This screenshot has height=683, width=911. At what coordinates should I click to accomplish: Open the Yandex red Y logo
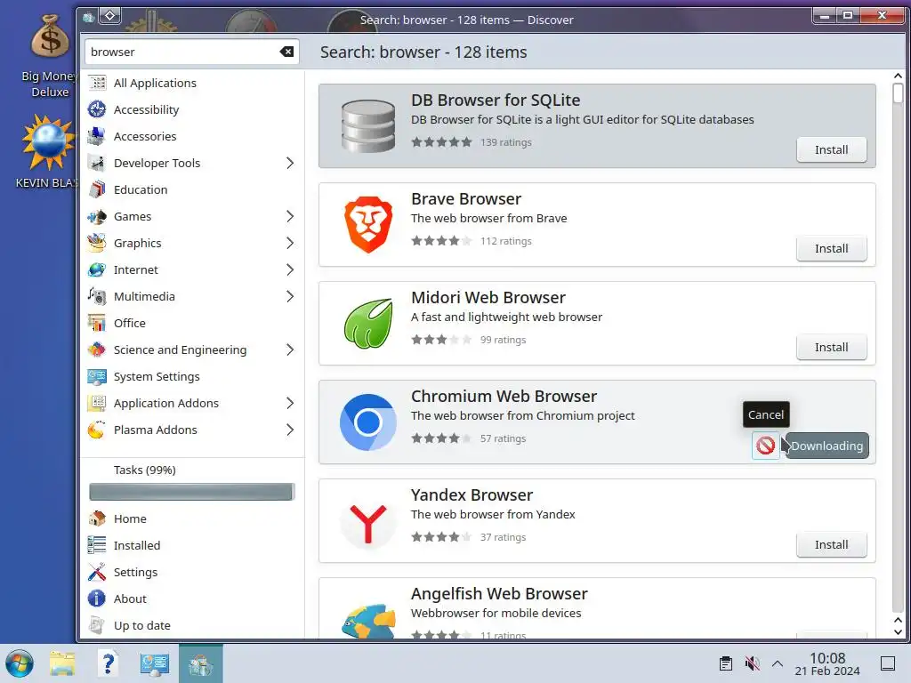coord(368,521)
